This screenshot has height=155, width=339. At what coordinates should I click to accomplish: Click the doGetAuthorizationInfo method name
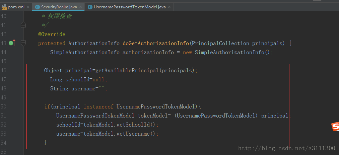coord(156,44)
